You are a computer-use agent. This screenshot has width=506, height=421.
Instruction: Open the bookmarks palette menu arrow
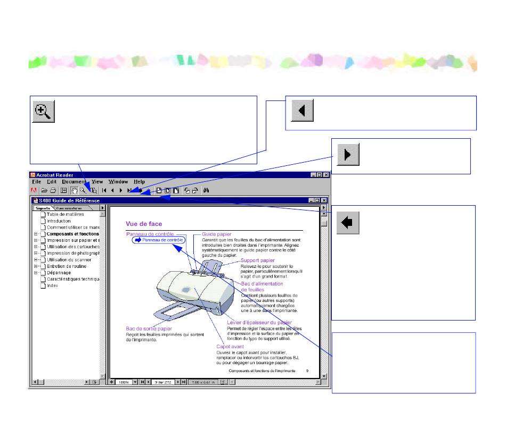[103, 208]
